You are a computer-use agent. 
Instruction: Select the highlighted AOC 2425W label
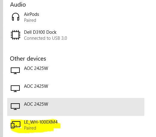[x=36, y=104]
